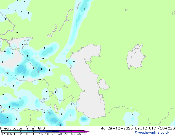The image size is (175, 135).
Task: Click the legend label '50'
Action: (85, 134)
